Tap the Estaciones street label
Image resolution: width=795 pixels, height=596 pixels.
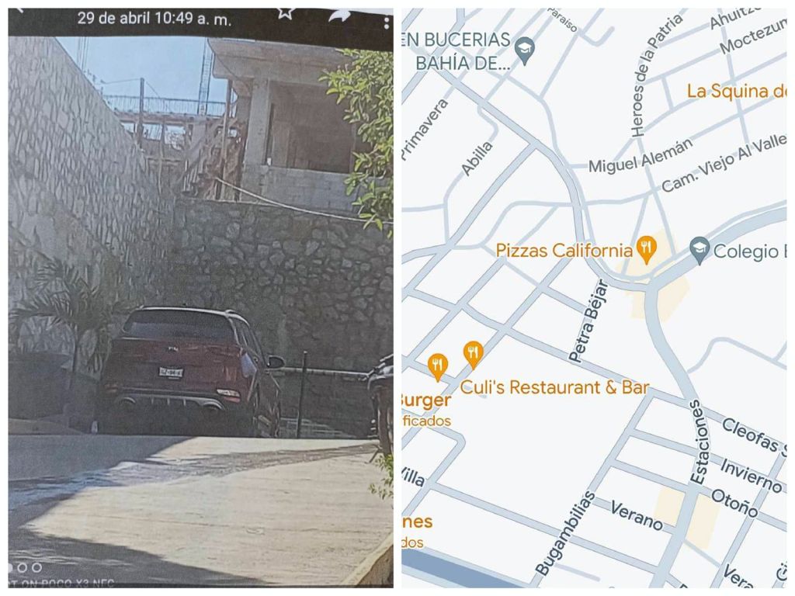(x=698, y=442)
